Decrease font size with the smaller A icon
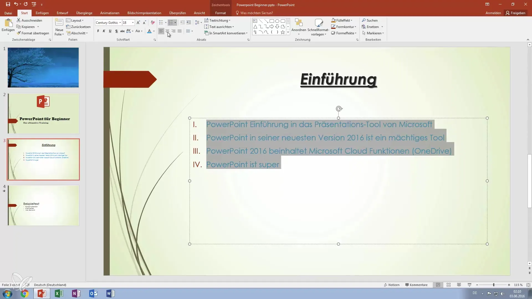 (x=144, y=23)
